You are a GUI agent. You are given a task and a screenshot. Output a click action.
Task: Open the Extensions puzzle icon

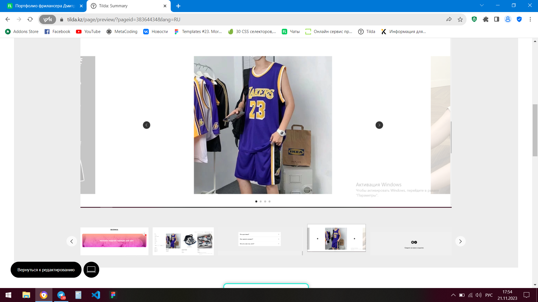(486, 19)
